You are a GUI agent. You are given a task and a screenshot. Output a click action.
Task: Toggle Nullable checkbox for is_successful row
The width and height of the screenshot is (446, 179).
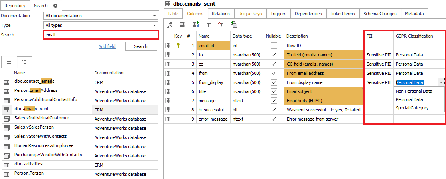(x=274, y=110)
